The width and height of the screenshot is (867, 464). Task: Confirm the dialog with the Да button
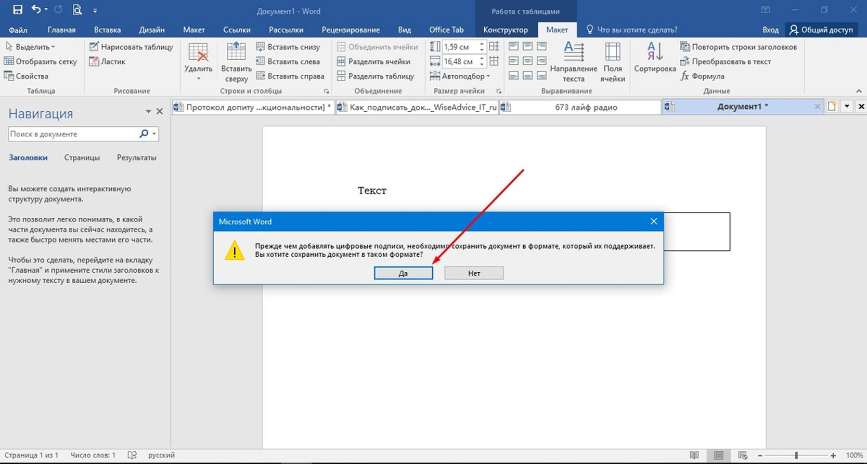(x=403, y=273)
